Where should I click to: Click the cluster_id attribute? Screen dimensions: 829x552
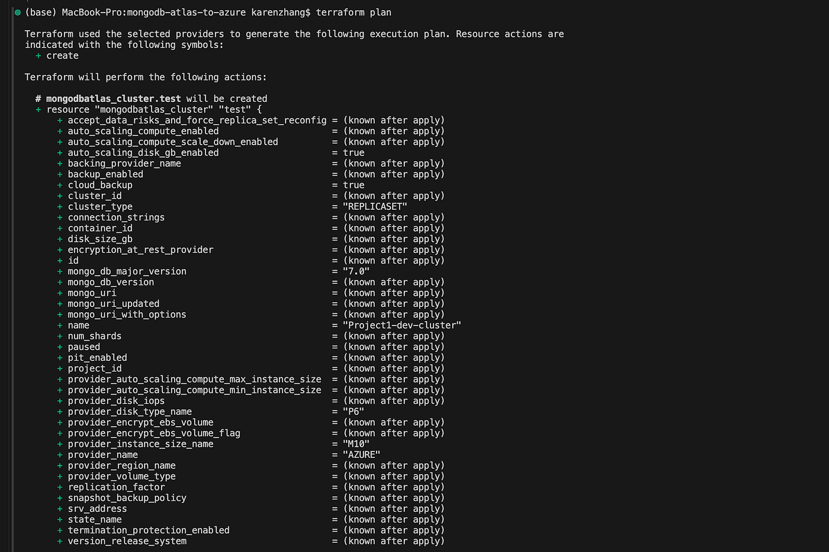click(95, 196)
